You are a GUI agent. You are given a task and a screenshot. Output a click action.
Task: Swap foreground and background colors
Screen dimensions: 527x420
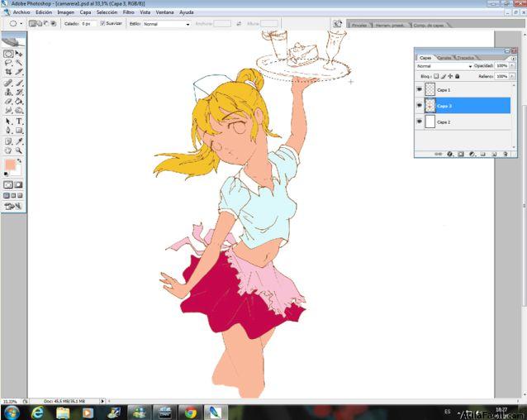[20, 161]
